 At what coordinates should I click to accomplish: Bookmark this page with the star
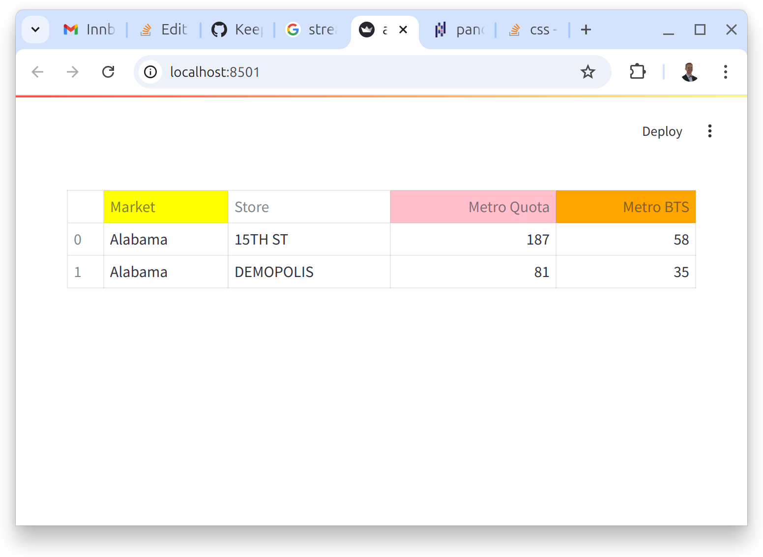coord(588,72)
